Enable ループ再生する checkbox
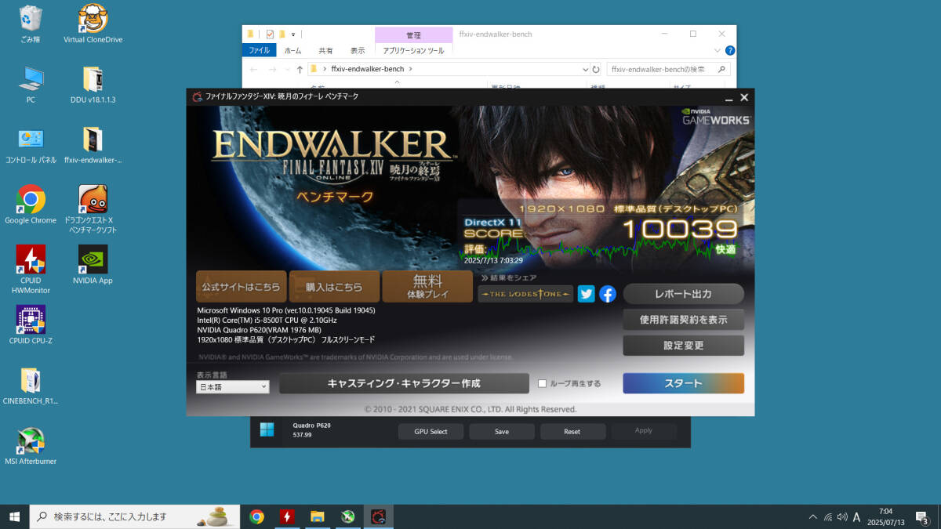 [542, 383]
